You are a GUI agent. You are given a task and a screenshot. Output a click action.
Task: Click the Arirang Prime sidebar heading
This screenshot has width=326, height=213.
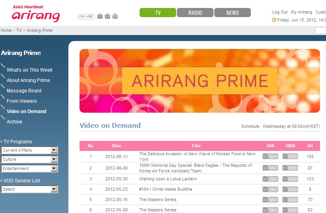[21, 53]
